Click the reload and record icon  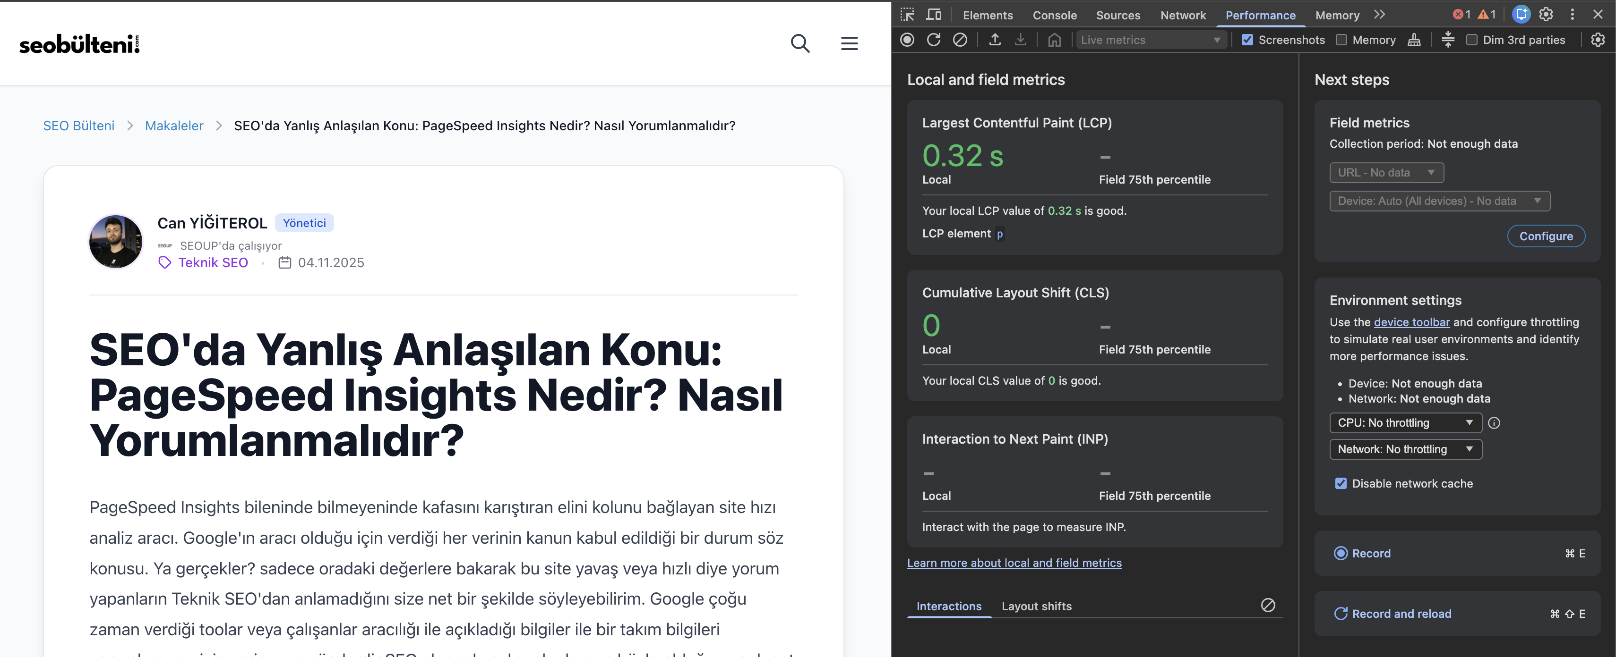click(934, 40)
